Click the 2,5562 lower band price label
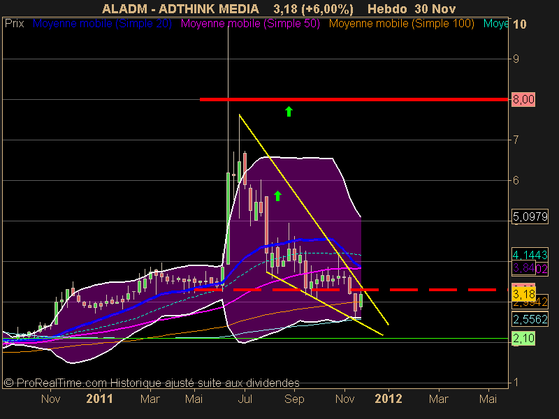 pos(530,319)
